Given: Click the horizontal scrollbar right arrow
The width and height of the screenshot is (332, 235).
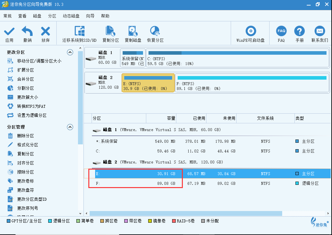Looking at the screenshot, I should (x=328, y=213).
